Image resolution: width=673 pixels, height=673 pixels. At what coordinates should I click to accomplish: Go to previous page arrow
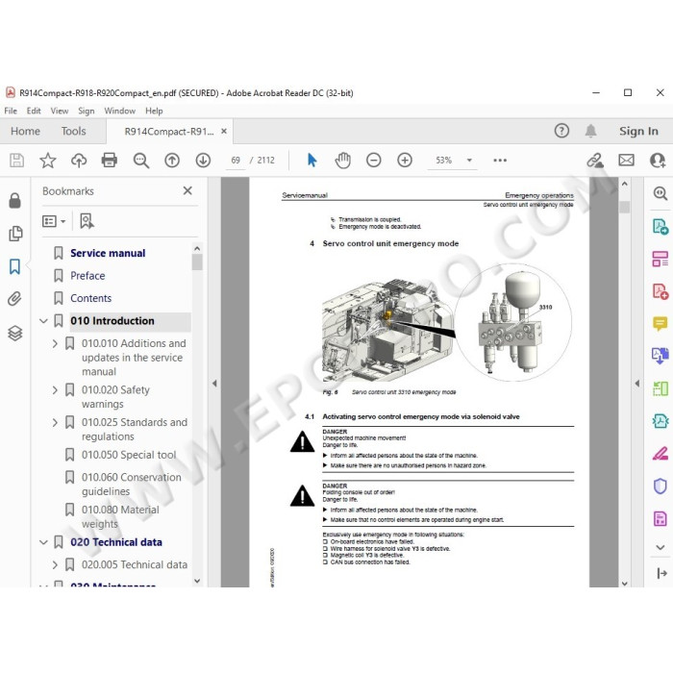click(172, 161)
